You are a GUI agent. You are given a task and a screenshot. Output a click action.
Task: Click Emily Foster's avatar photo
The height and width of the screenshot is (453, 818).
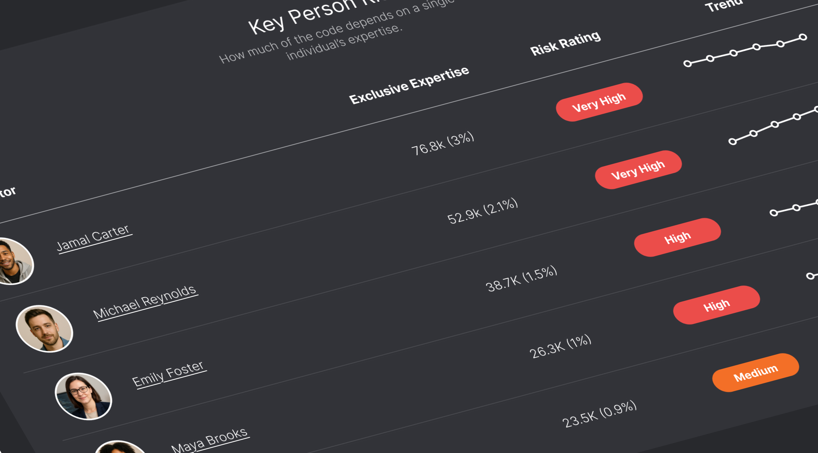84,396
